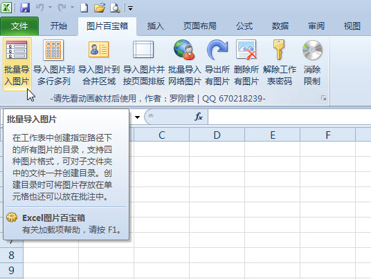Viewport: 371px width, 279px height.
Task: Click the insert function fx button
Action: 198,117
